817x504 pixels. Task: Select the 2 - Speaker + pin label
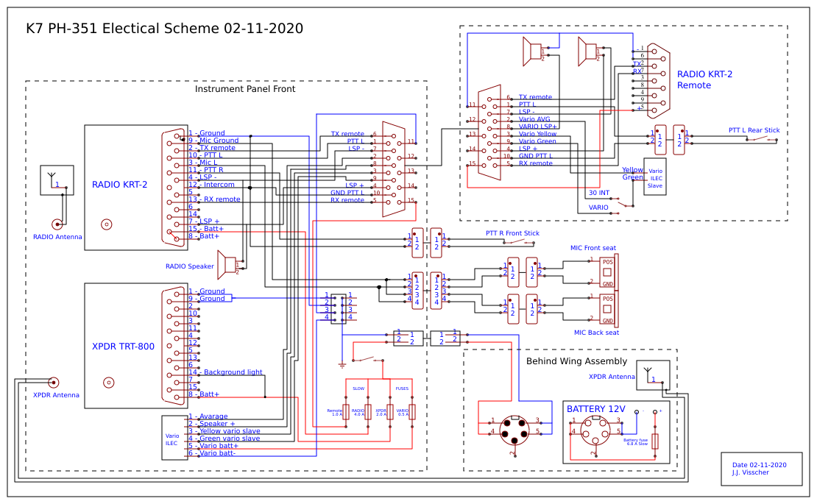click(212, 423)
